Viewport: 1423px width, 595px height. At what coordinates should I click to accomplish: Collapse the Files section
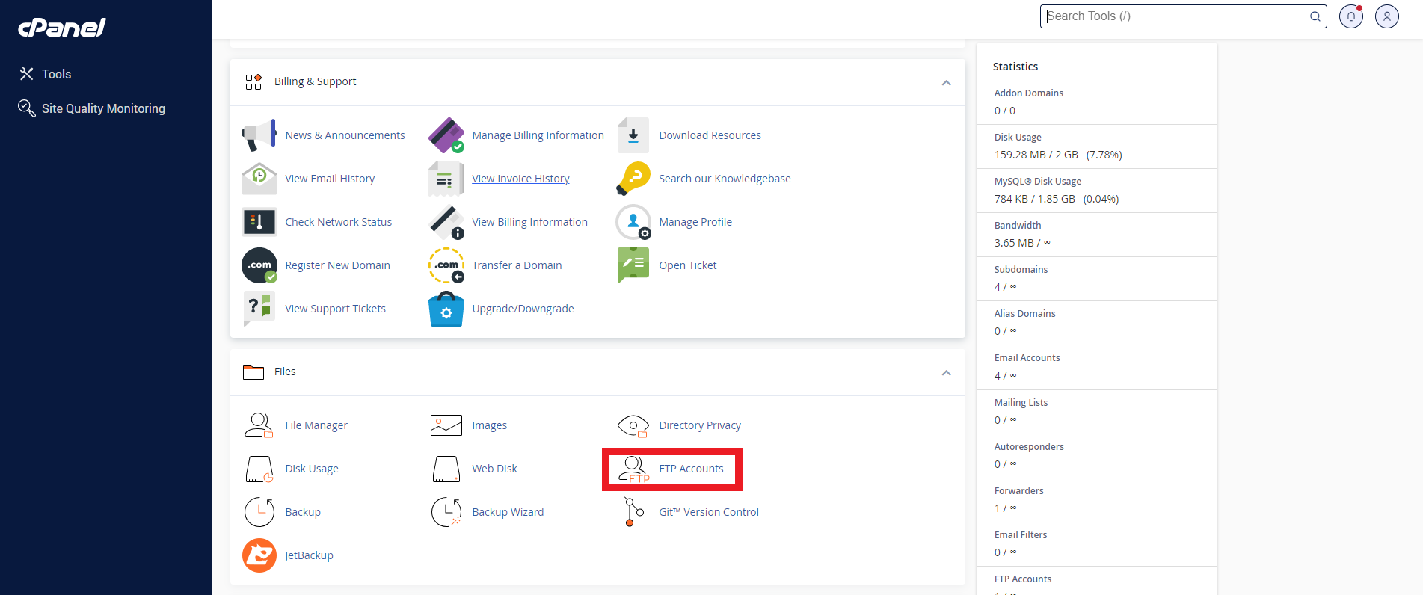point(946,372)
